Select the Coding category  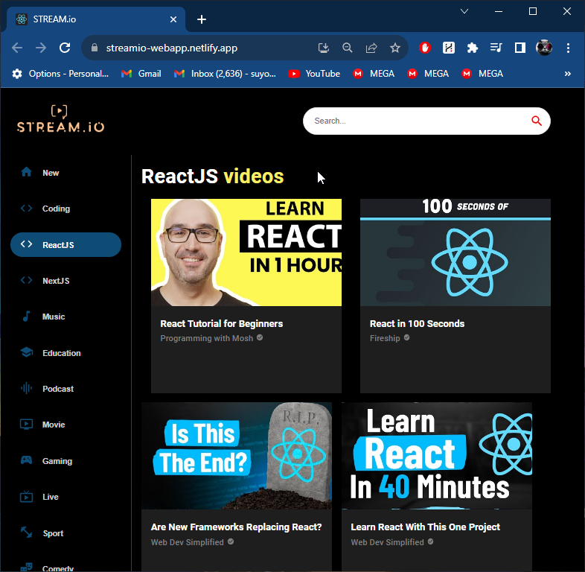[x=56, y=209]
